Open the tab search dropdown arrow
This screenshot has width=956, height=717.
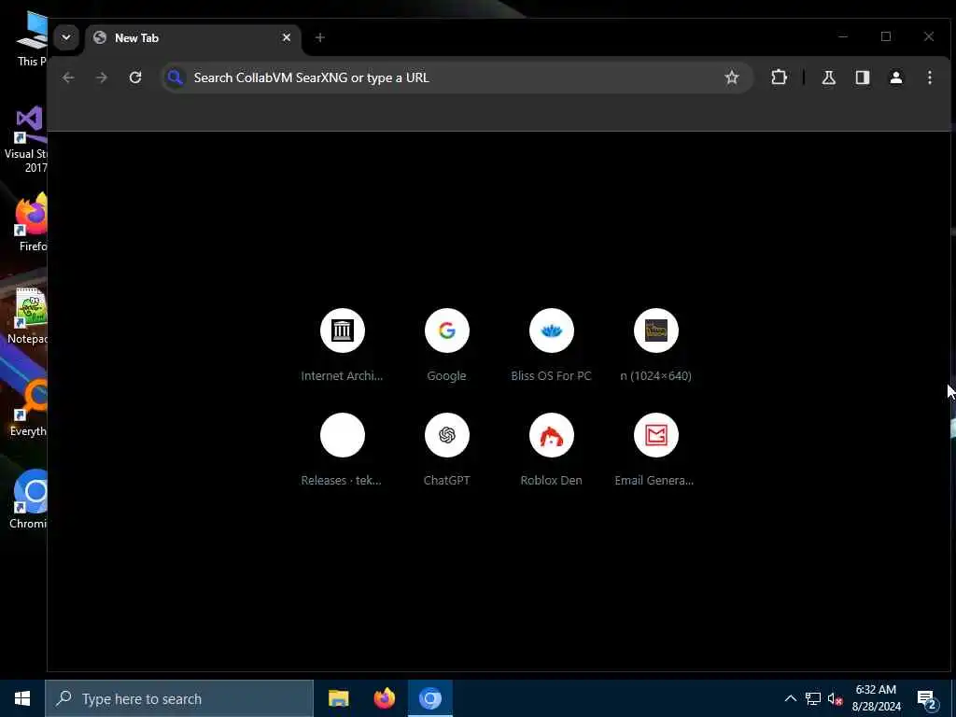(x=66, y=37)
